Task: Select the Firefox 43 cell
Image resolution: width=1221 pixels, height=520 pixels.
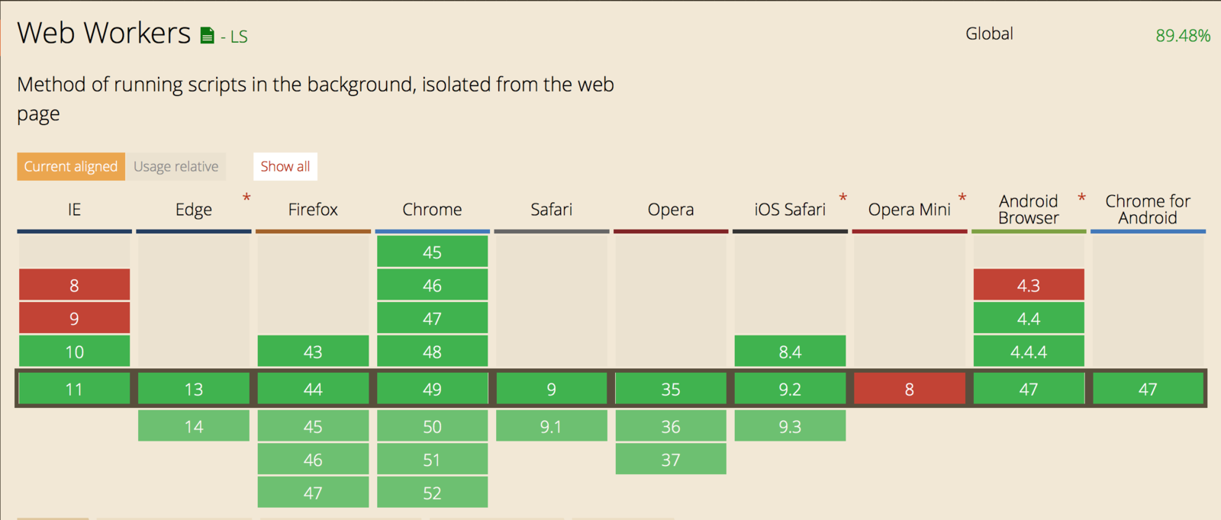Action: [x=313, y=351]
